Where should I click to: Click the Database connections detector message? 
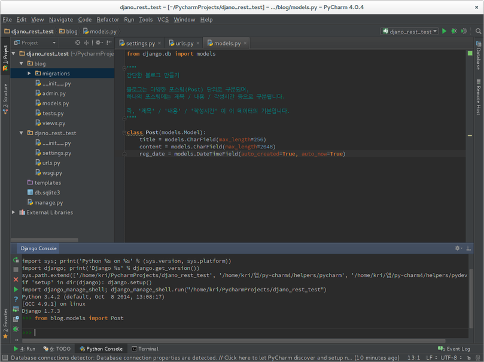pyautogui.click(x=205, y=358)
